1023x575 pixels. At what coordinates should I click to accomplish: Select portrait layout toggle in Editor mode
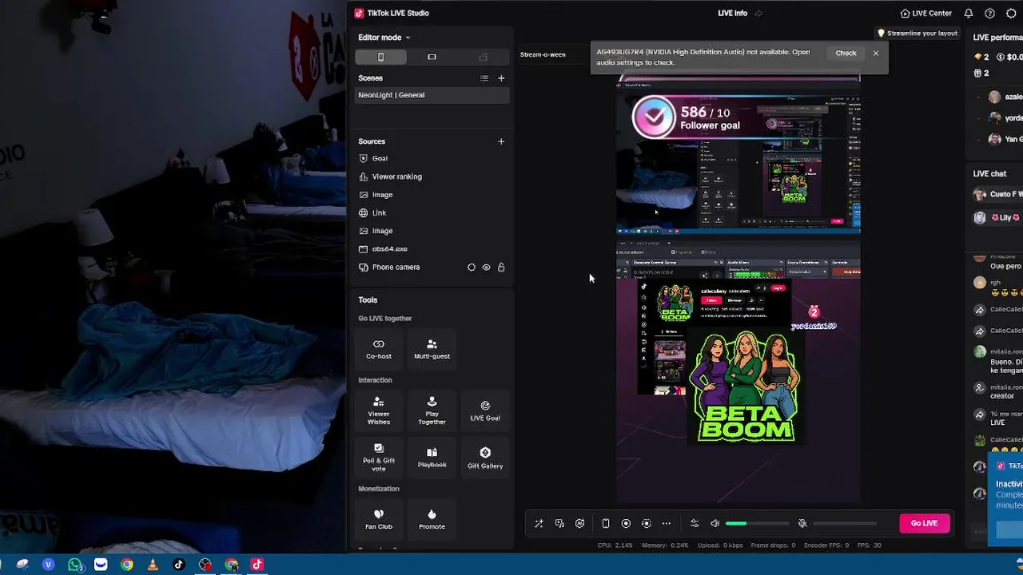coord(380,57)
